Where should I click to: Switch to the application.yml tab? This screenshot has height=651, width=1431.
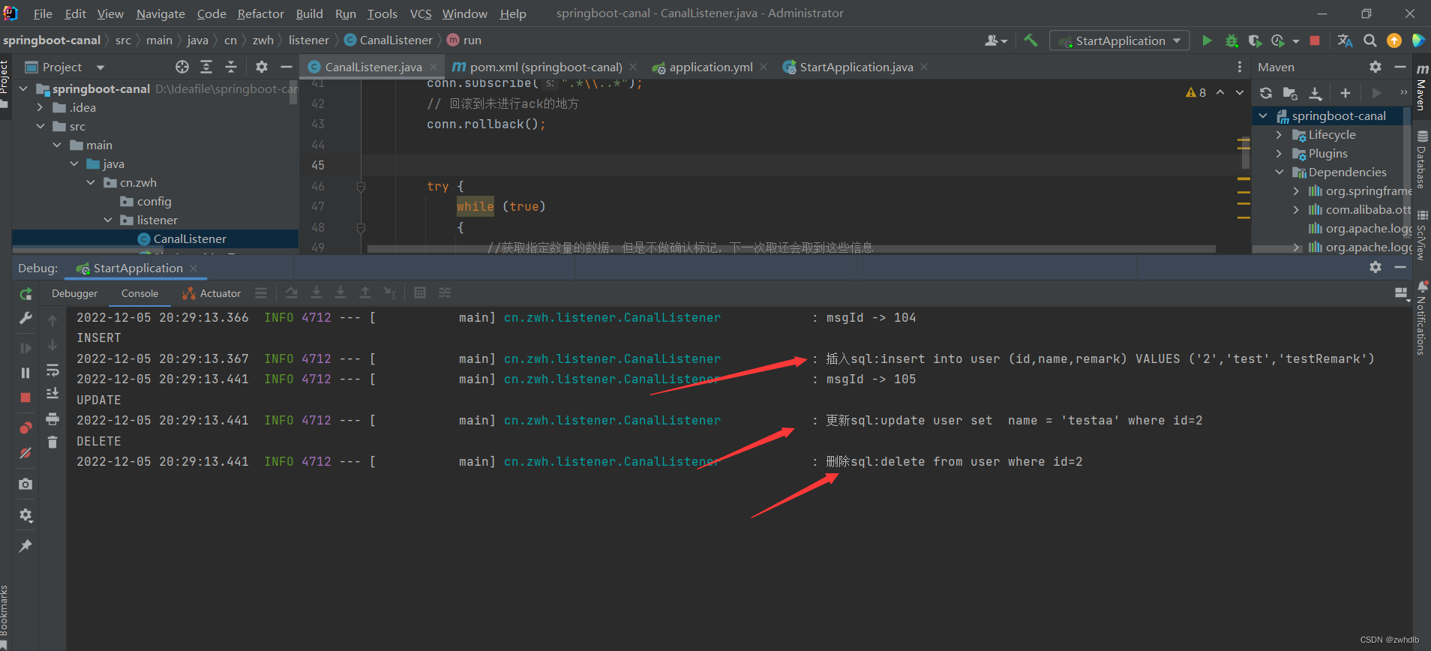point(710,67)
